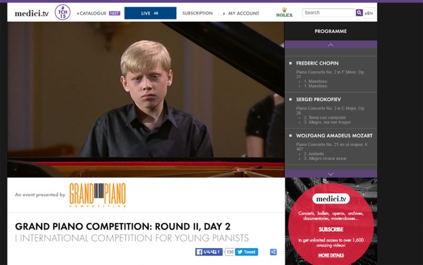Select the Sergei Prokofiev programme entry
This screenshot has height=265, width=423.
click(x=331, y=111)
